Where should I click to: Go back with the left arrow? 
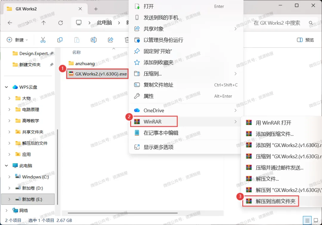(x=10, y=23)
